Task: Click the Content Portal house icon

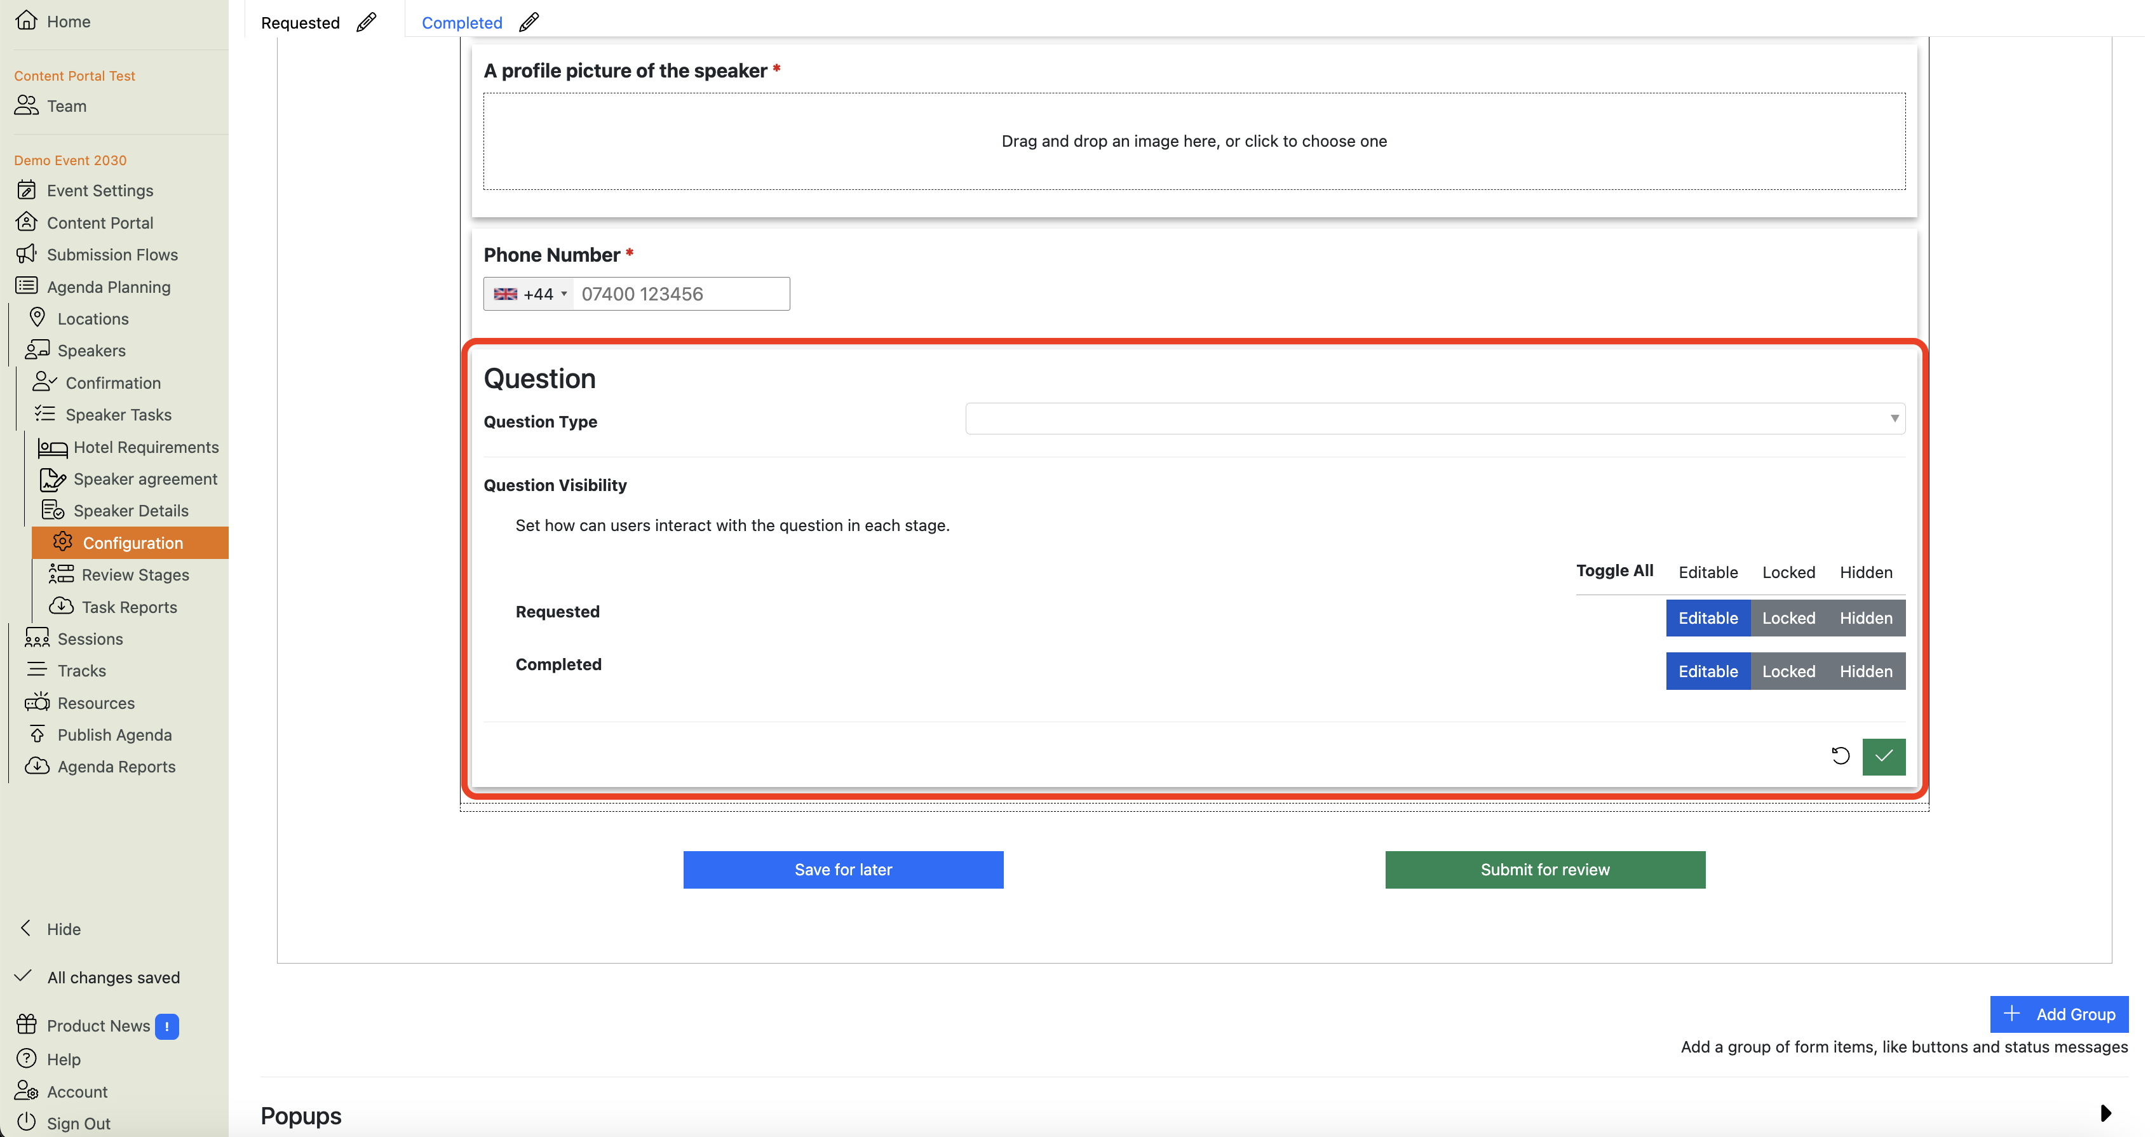Action: click(27, 222)
